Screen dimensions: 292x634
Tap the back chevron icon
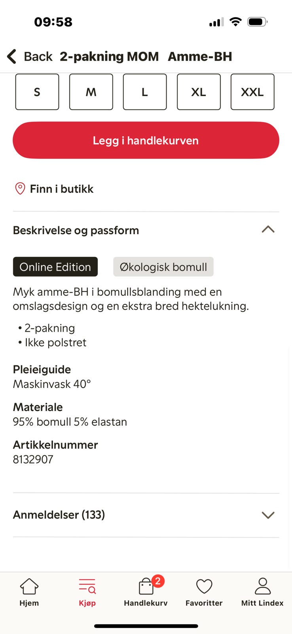(11, 56)
